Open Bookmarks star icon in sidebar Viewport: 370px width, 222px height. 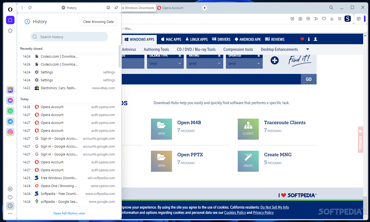click(x=10, y=31)
